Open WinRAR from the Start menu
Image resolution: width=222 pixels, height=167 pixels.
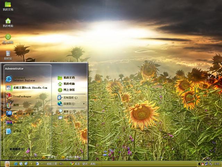17,122
